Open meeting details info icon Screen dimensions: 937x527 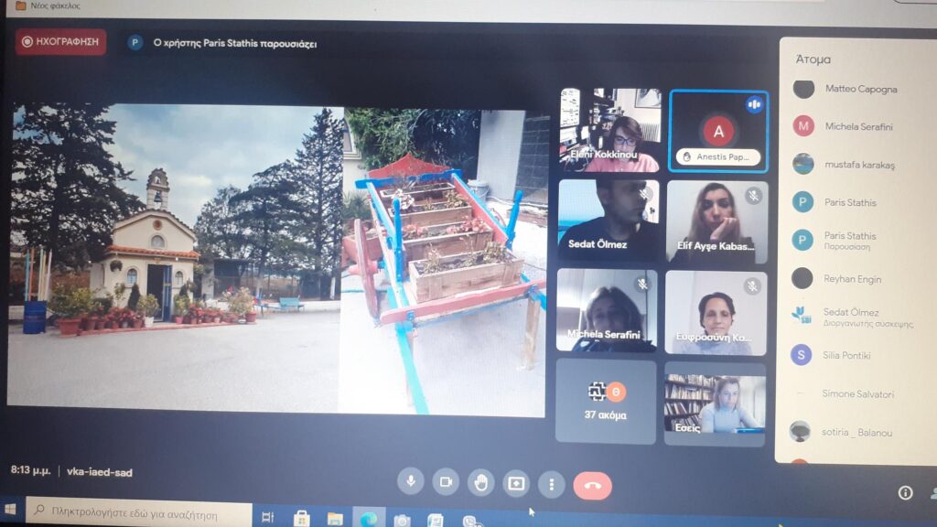tap(905, 492)
